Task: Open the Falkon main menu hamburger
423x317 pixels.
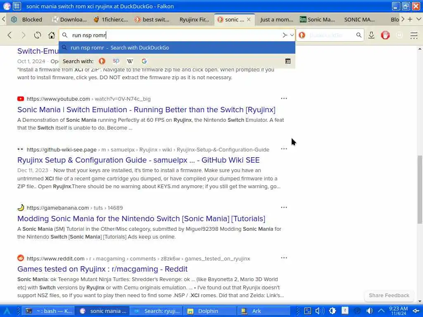Action: 413,35
